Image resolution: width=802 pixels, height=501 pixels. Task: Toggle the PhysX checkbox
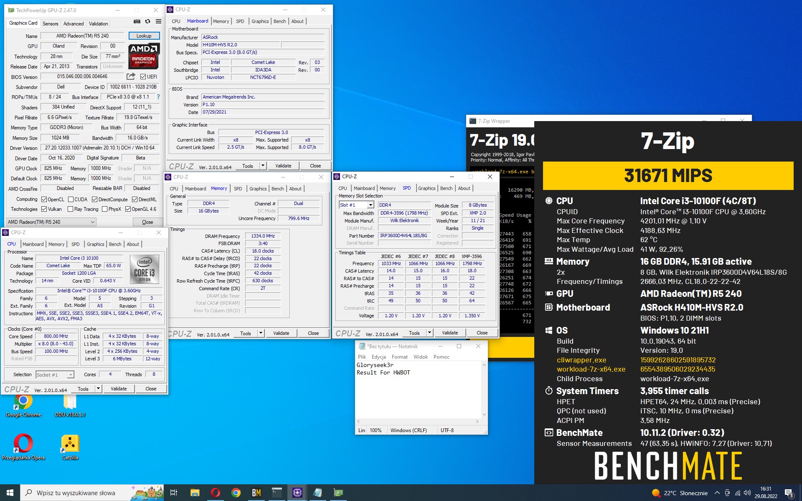pyautogui.click(x=104, y=209)
